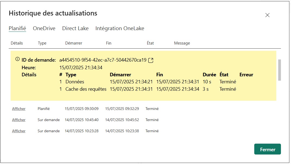This screenshot has height=164, width=291.
Task: Select the Direct Lake tab
Action: (75, 29)
